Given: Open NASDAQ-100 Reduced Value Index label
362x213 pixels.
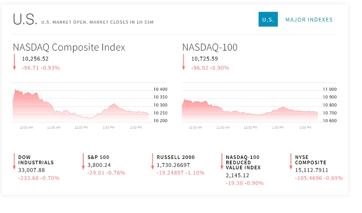Looking at the screenshot, I should coord(243,162).
